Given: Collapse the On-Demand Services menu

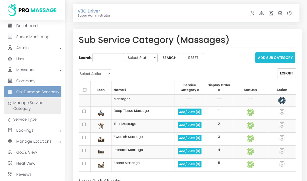Looking at the screenshot, I should [33, 92].
